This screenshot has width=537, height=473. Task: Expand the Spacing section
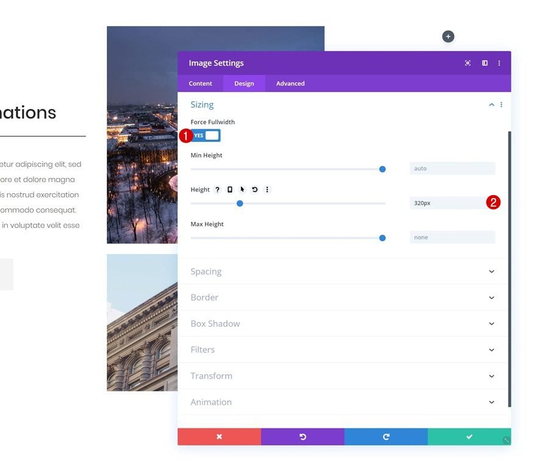tap(342, 271)
